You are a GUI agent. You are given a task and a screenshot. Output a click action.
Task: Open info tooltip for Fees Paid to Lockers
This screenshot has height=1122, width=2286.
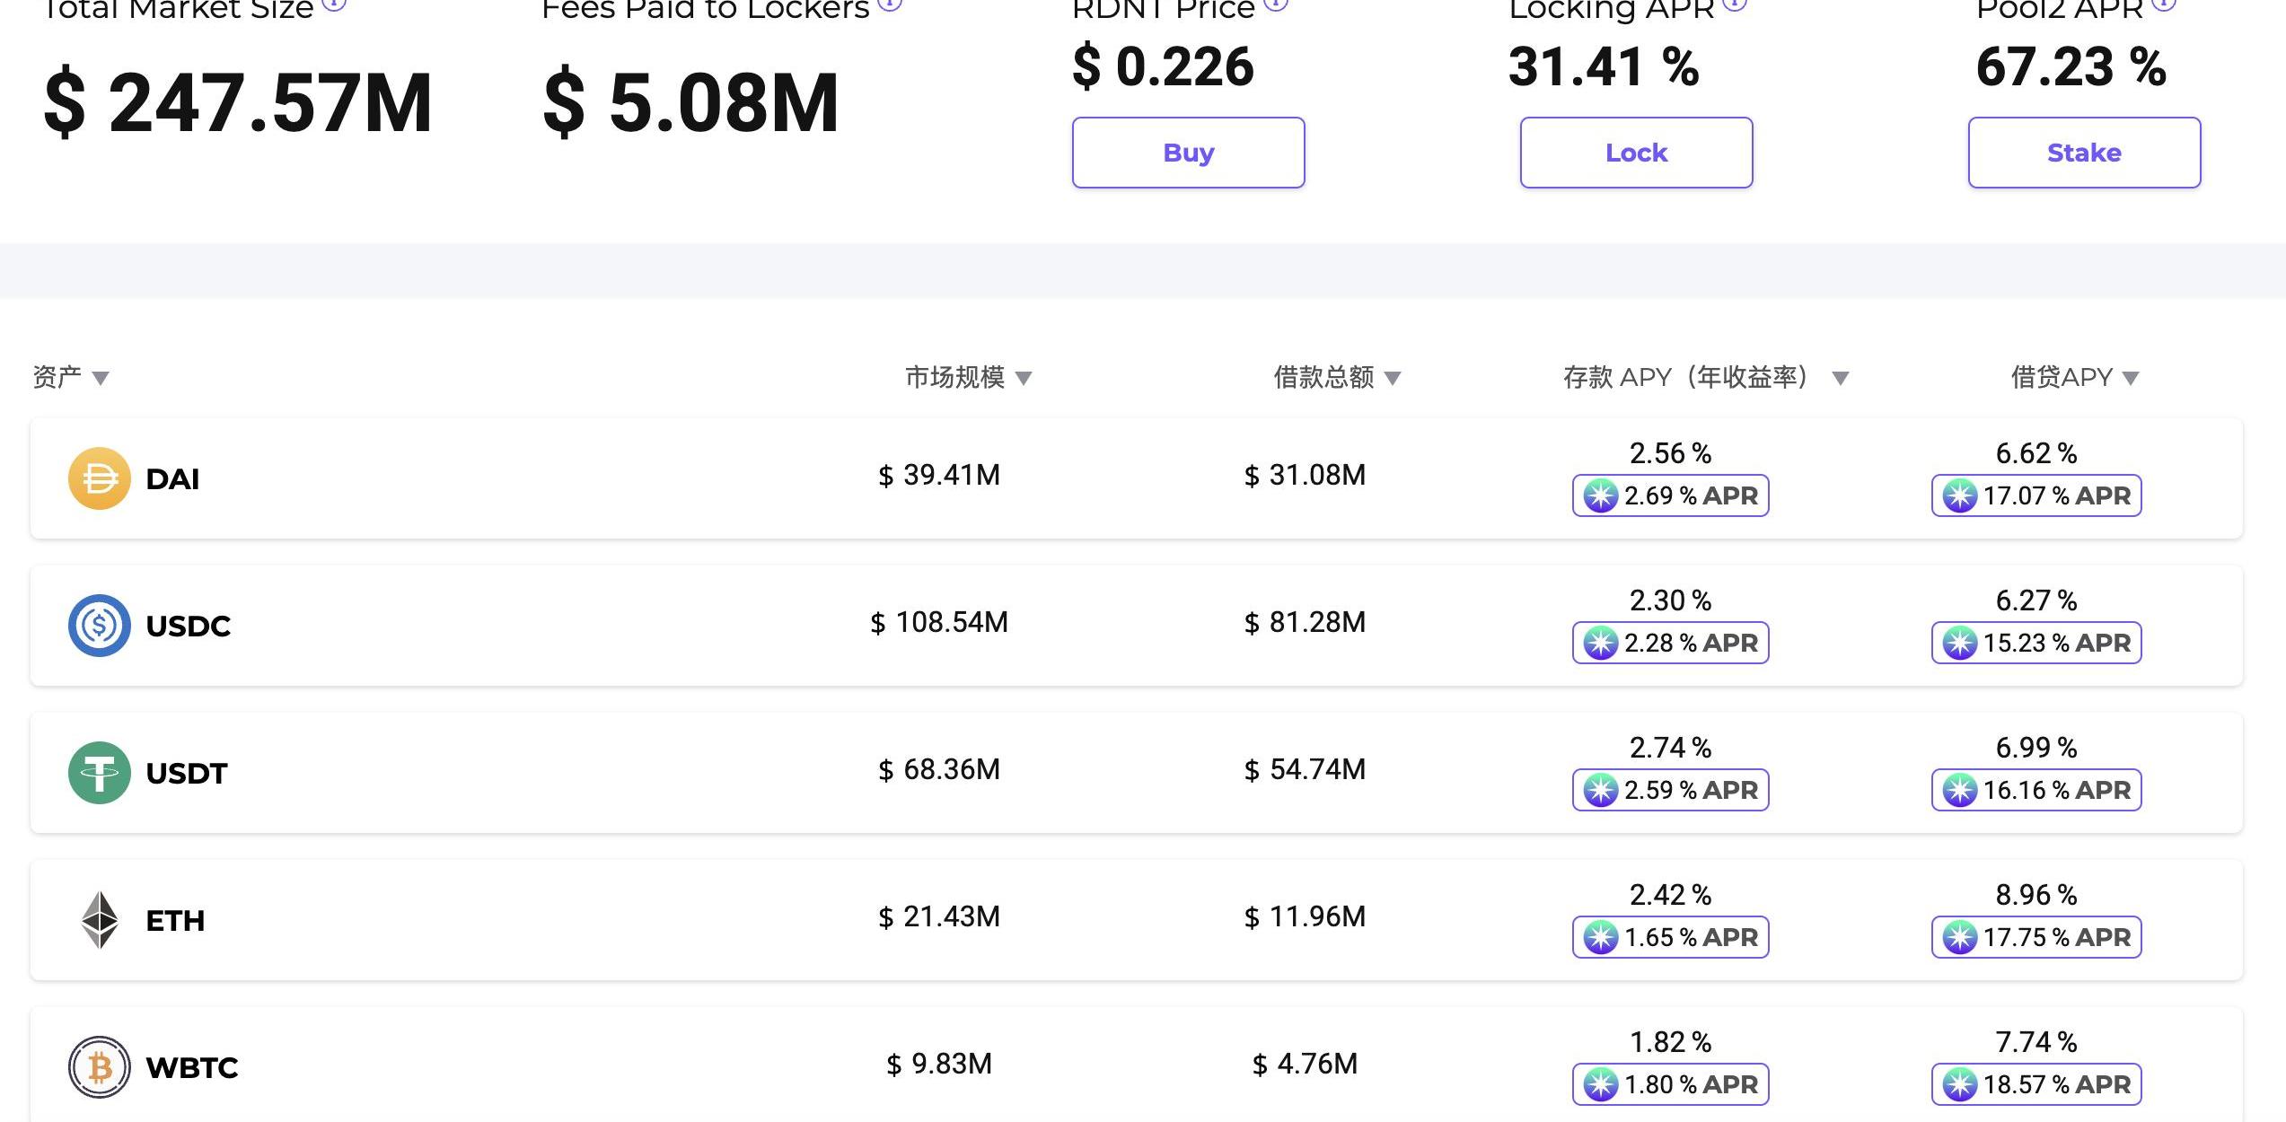point(889,4)
